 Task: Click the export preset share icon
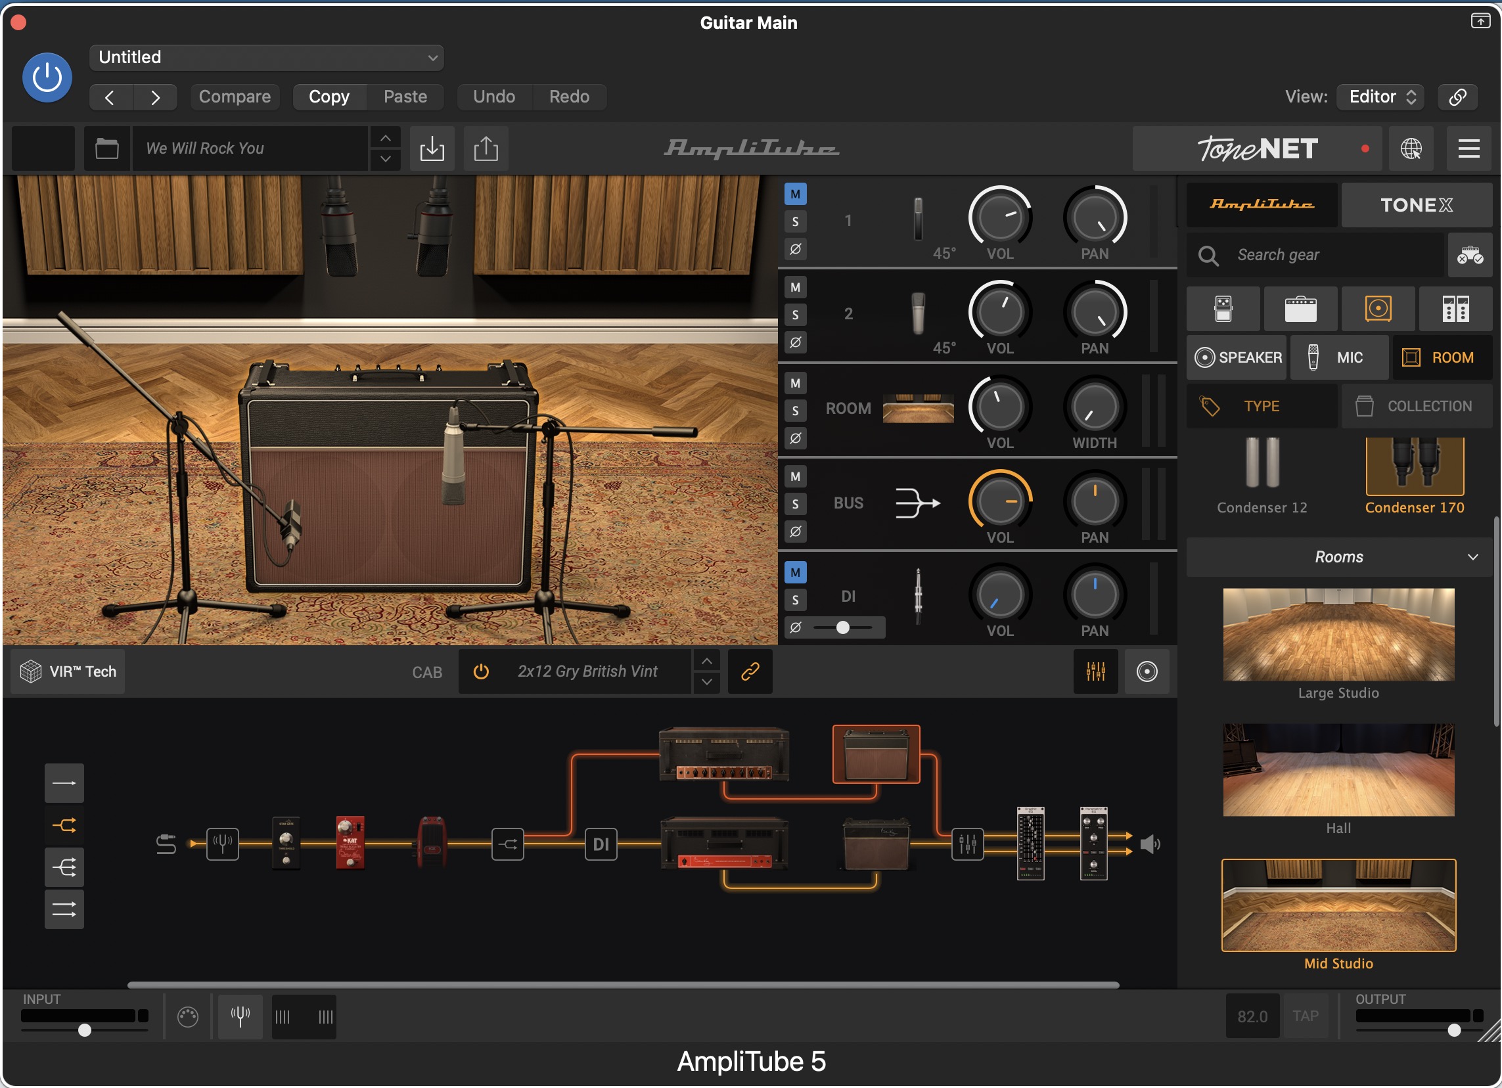tap(486, 148)
